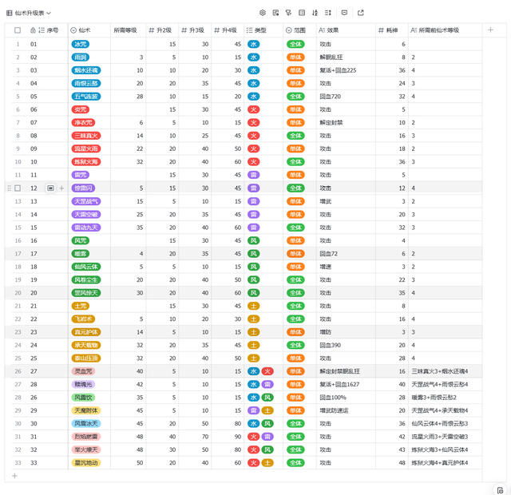Click the row height icon in toolbar
Image resolution: width=511 pixels, height=495 pixels.
[328, 13]
